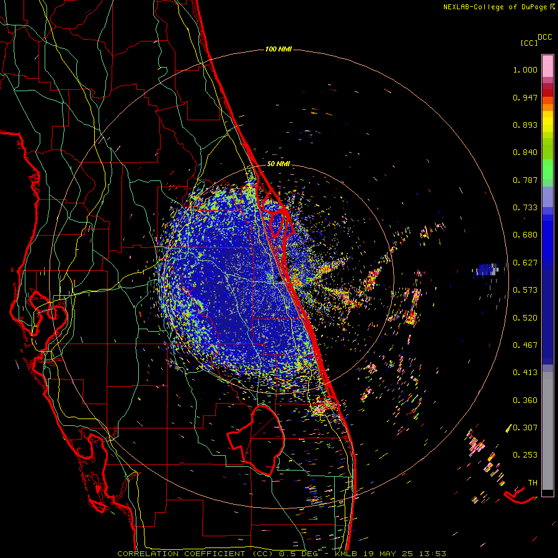Click the radar site marker at ring center
This screenshot has height=558, width=558.
(x=280, y=280)
